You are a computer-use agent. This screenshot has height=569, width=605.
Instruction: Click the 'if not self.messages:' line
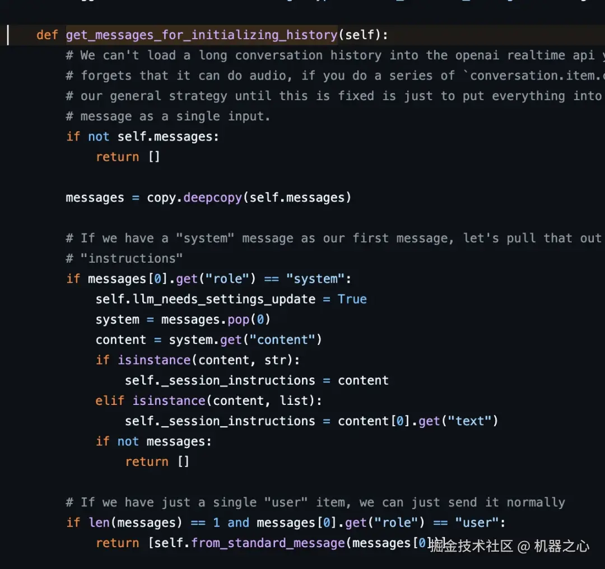pos(143,137)
